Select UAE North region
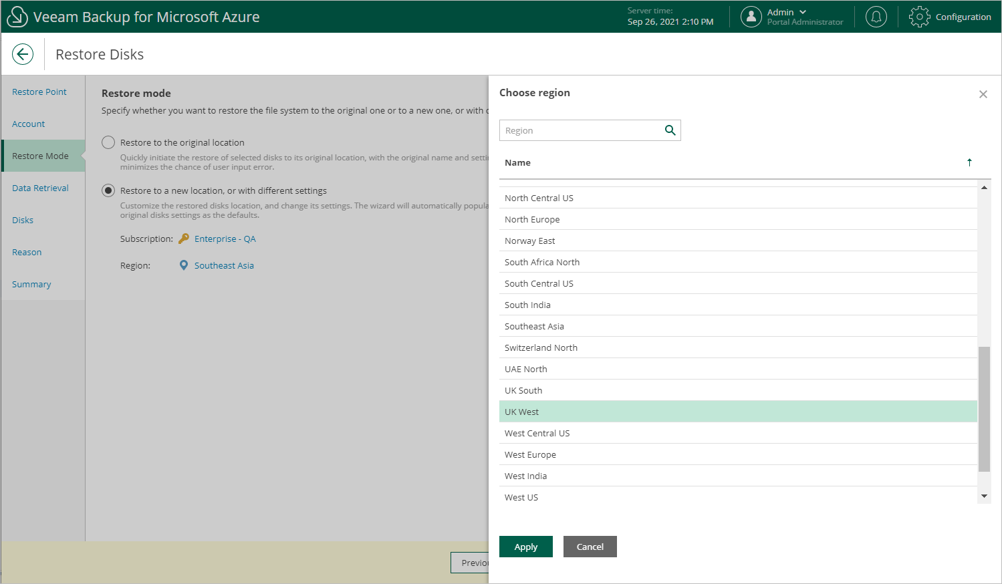 tap(738, 369)
